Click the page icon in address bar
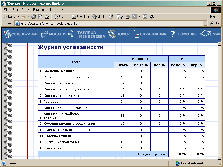Screen dimensions: 223x167 17,23
